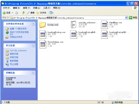Close the explorer window
The image size is (139, 104).
pyautogui.click(x=137, y=4)
